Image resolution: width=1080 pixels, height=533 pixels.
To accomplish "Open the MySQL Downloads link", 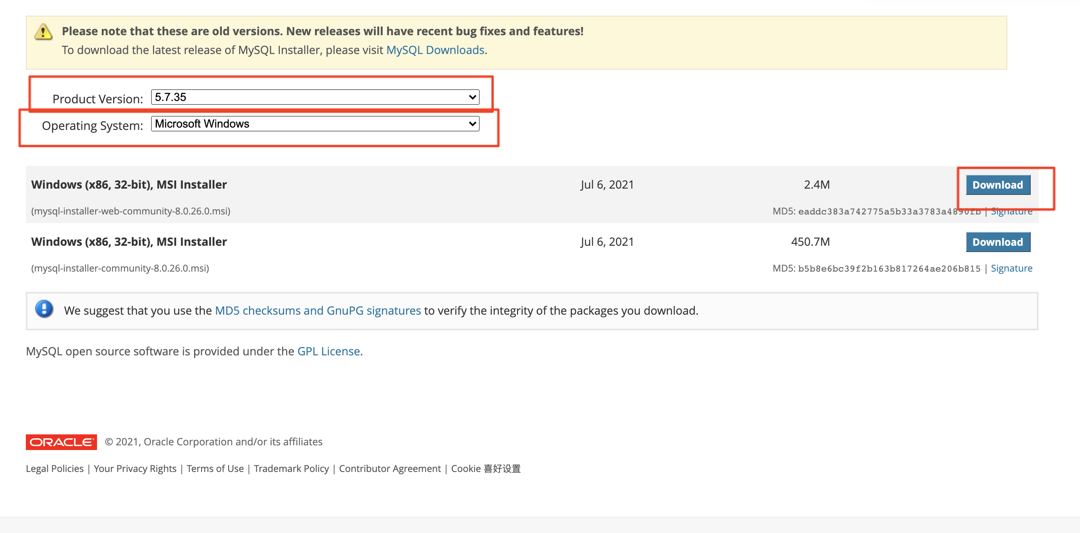I will click(x=435, y=50).
